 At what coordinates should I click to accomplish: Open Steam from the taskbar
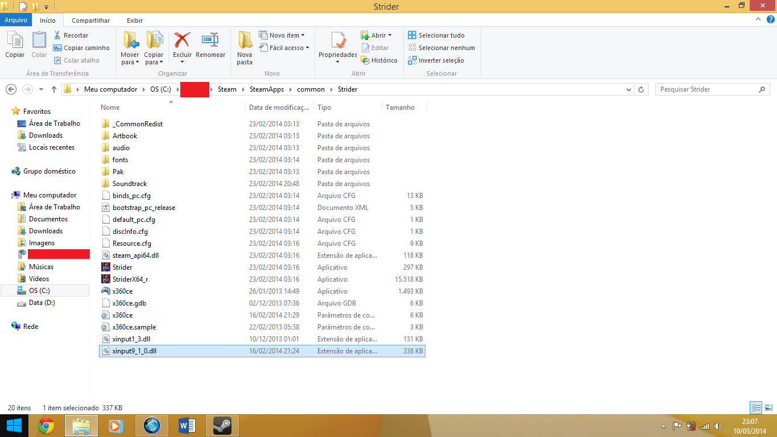(222, 426)
